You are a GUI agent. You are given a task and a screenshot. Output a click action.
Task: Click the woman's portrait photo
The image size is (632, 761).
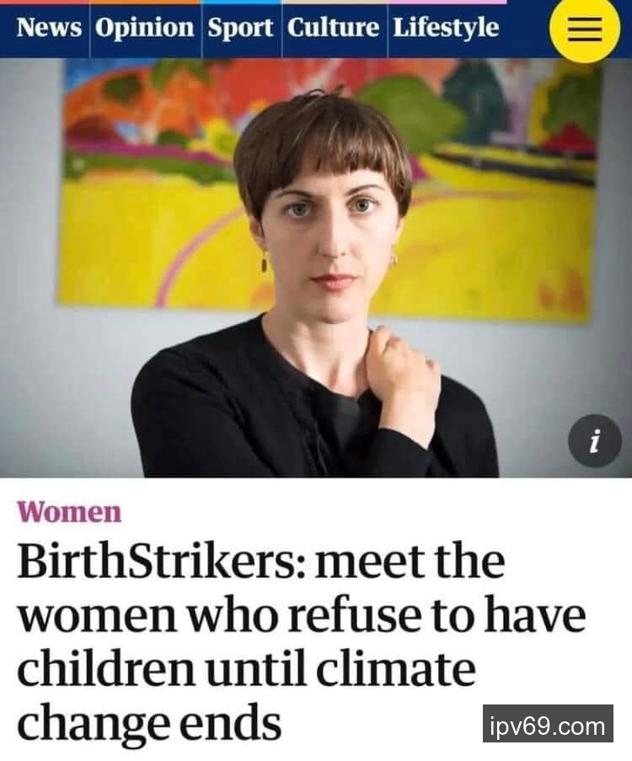(x=316, y=268)
